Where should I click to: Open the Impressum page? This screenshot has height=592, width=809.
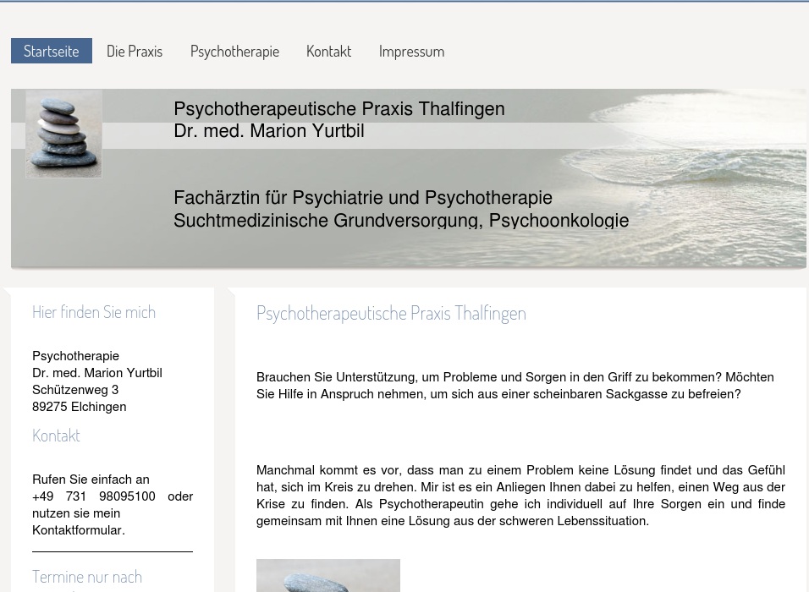(411, 51)
